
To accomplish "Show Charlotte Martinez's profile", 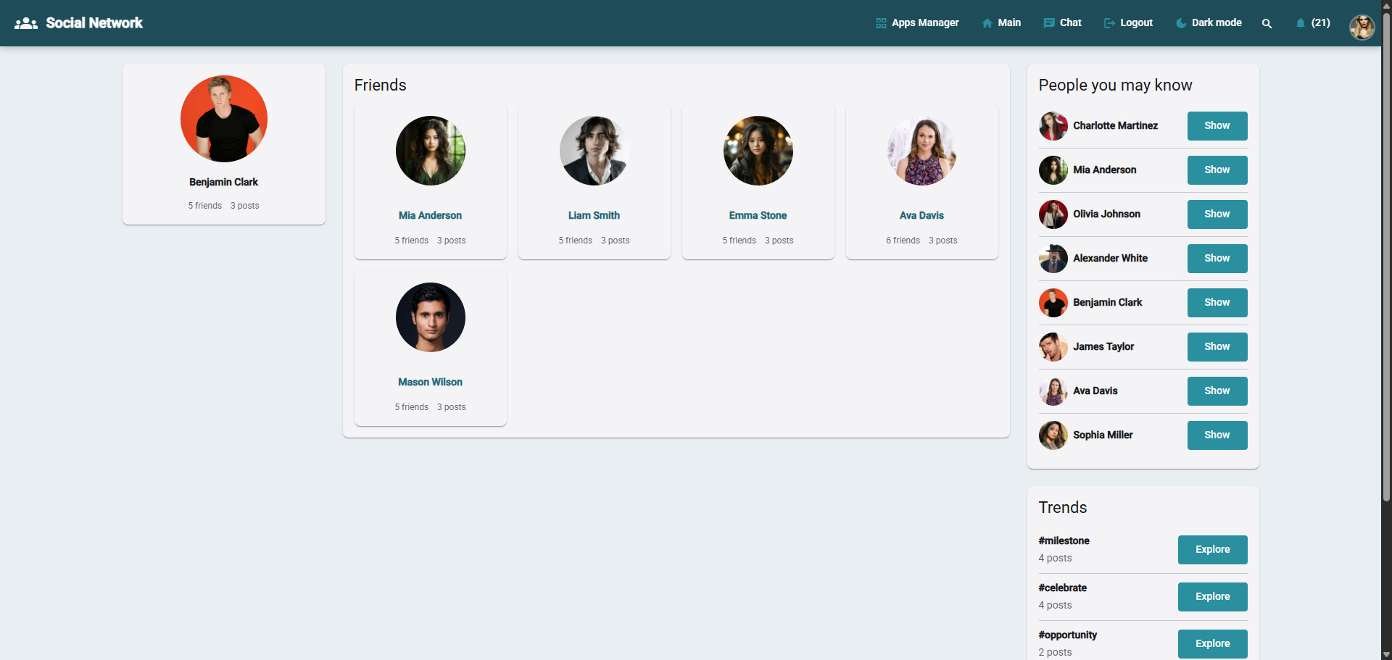I will coord(1217,126).
